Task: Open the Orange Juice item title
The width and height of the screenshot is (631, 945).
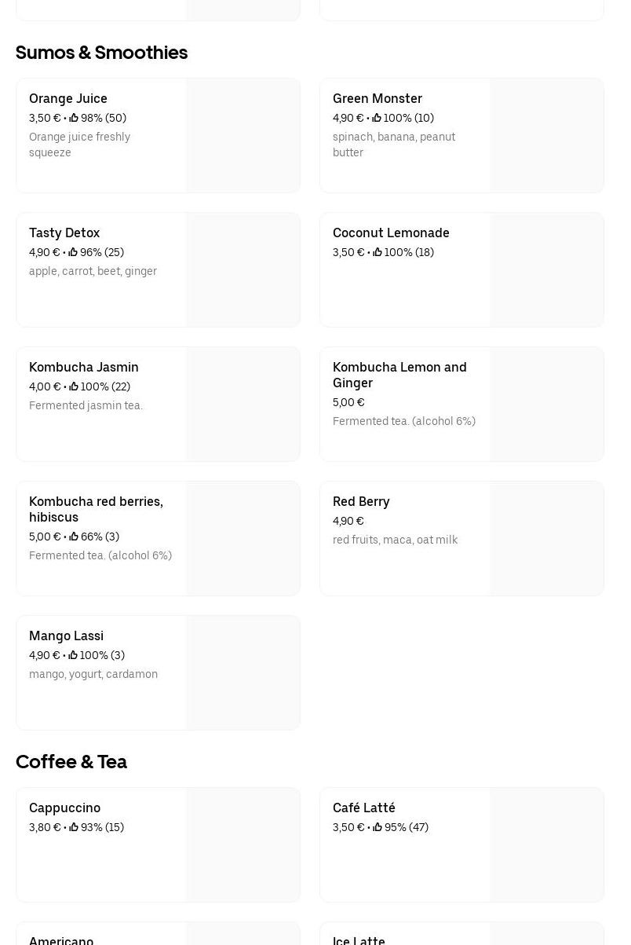Action: 68,98
